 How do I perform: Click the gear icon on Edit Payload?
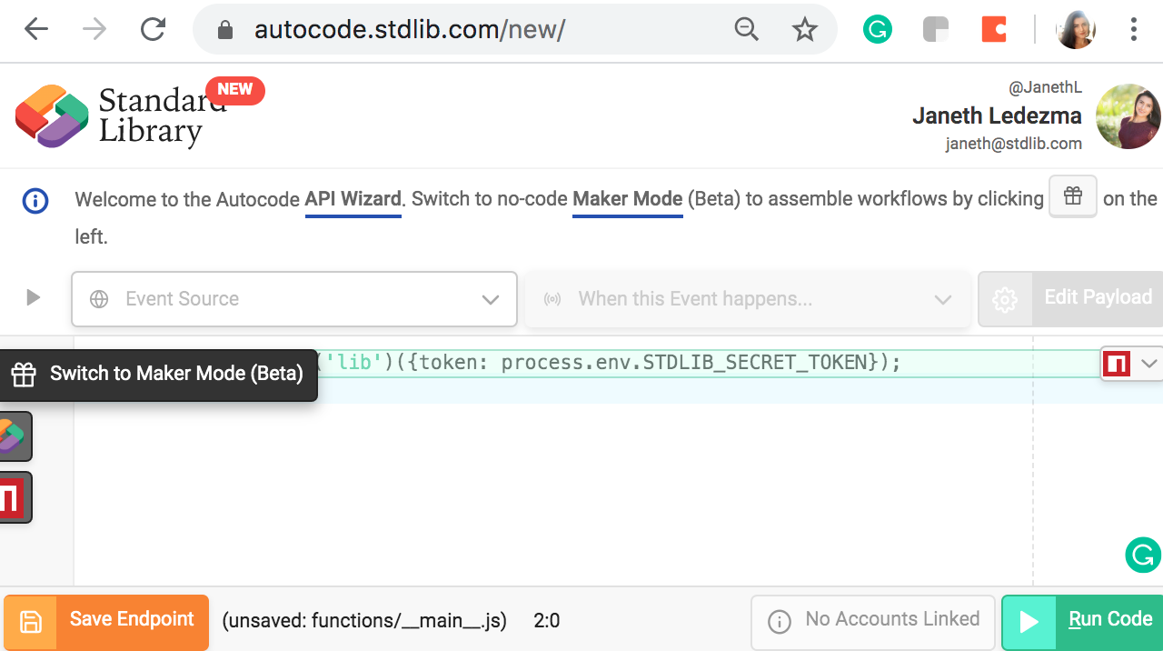pos(1005,299)
